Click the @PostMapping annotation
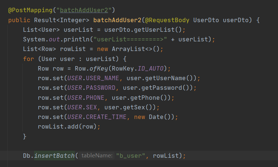The height and width of the screenshot is (167, 278). click(30, 10)
